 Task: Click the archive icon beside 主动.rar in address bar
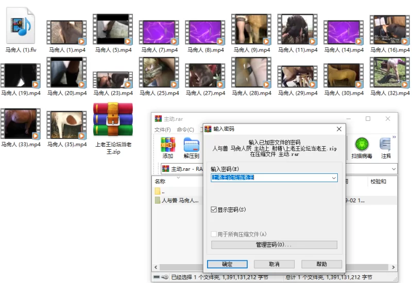165,169
